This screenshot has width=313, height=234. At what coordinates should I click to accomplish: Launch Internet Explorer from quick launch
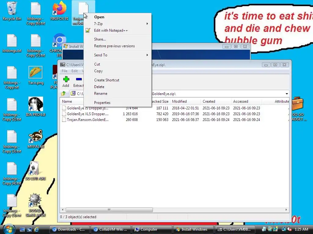(x=36, y=229)
